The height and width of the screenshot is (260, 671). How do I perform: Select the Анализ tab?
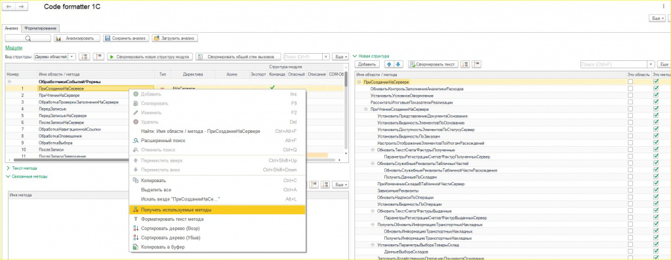pyautogui.click(x=12, y=28)
